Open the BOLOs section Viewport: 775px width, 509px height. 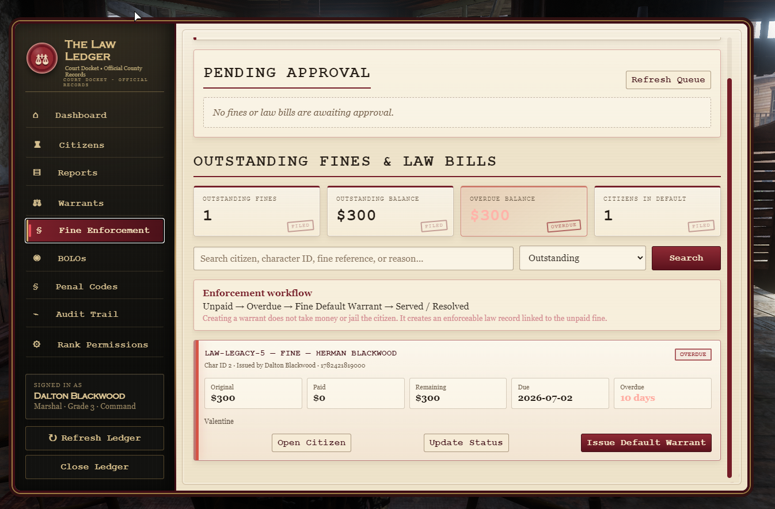(95, 258)
